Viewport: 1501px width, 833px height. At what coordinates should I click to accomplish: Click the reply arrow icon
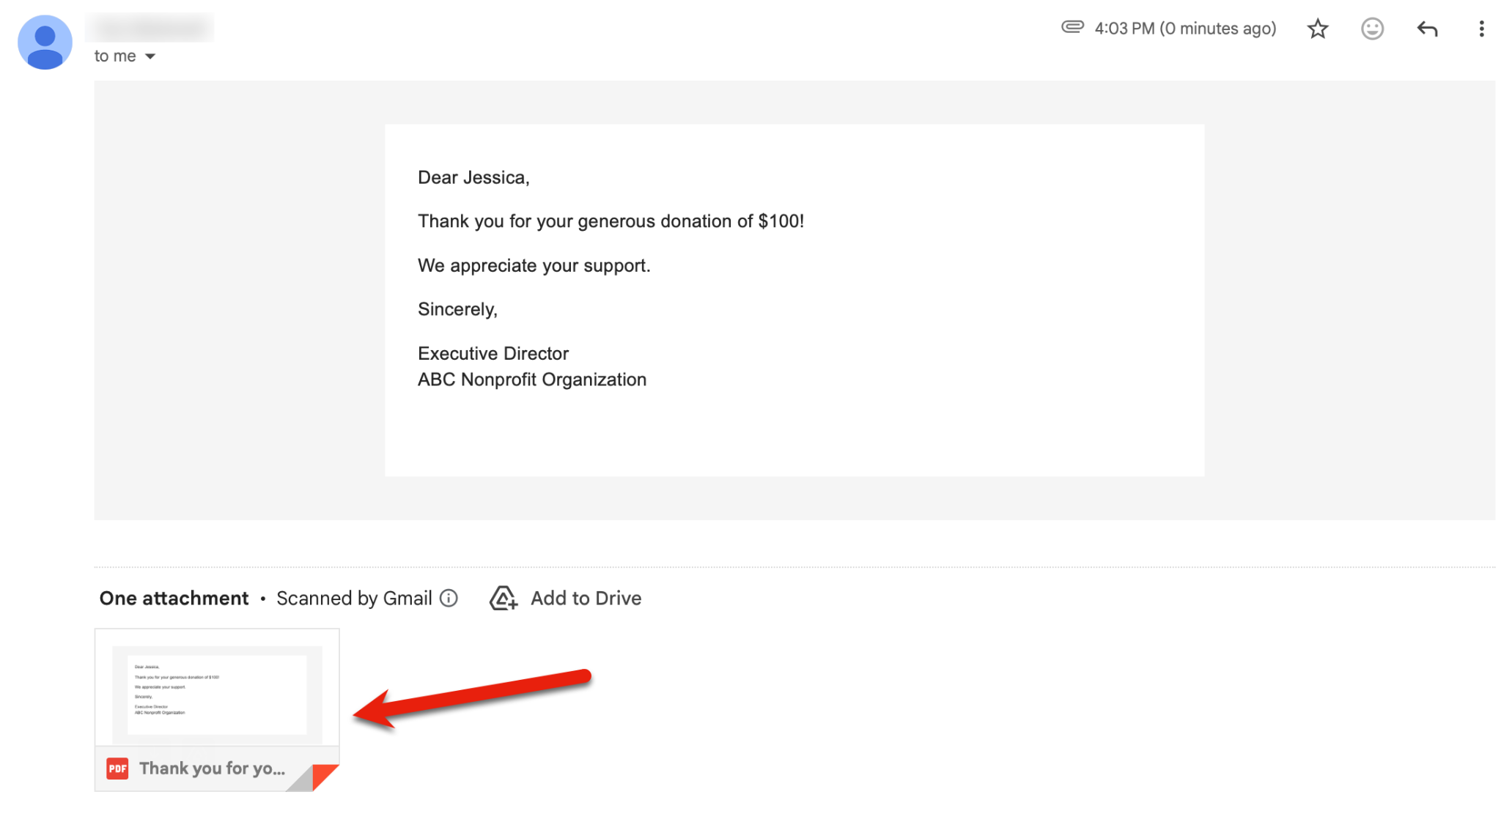(x=1426, y=29)
